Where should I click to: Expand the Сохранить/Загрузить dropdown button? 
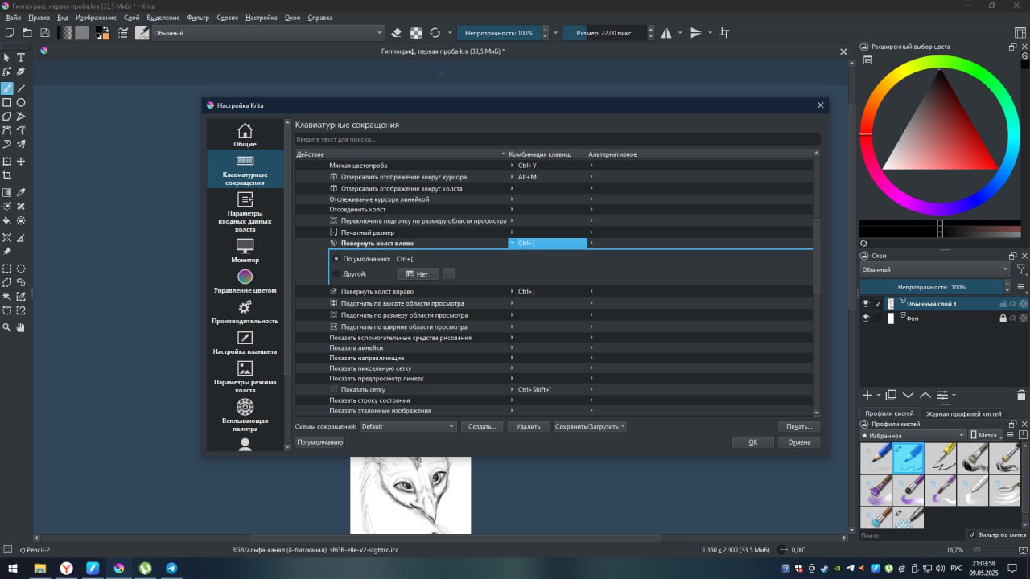tap(589, 426)
